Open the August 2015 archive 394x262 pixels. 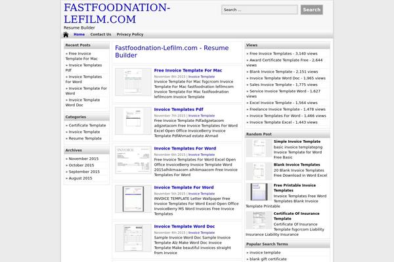[80, 178]
